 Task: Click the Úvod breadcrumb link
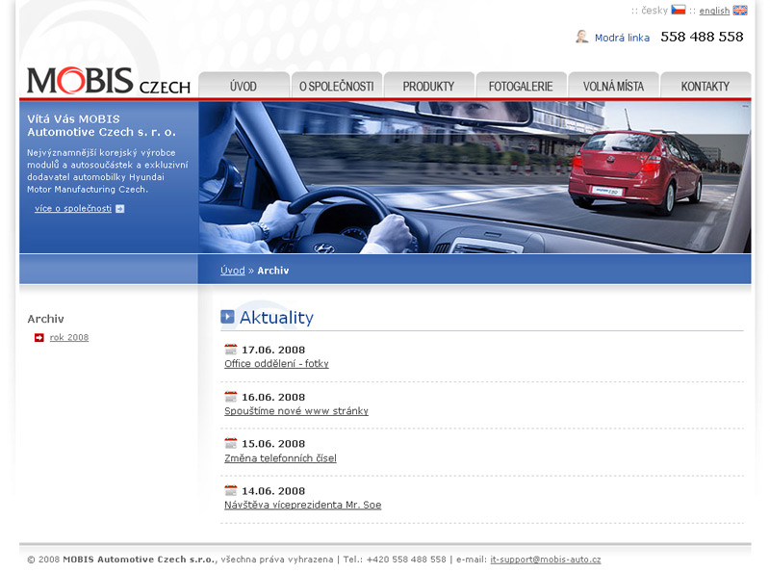233,271
